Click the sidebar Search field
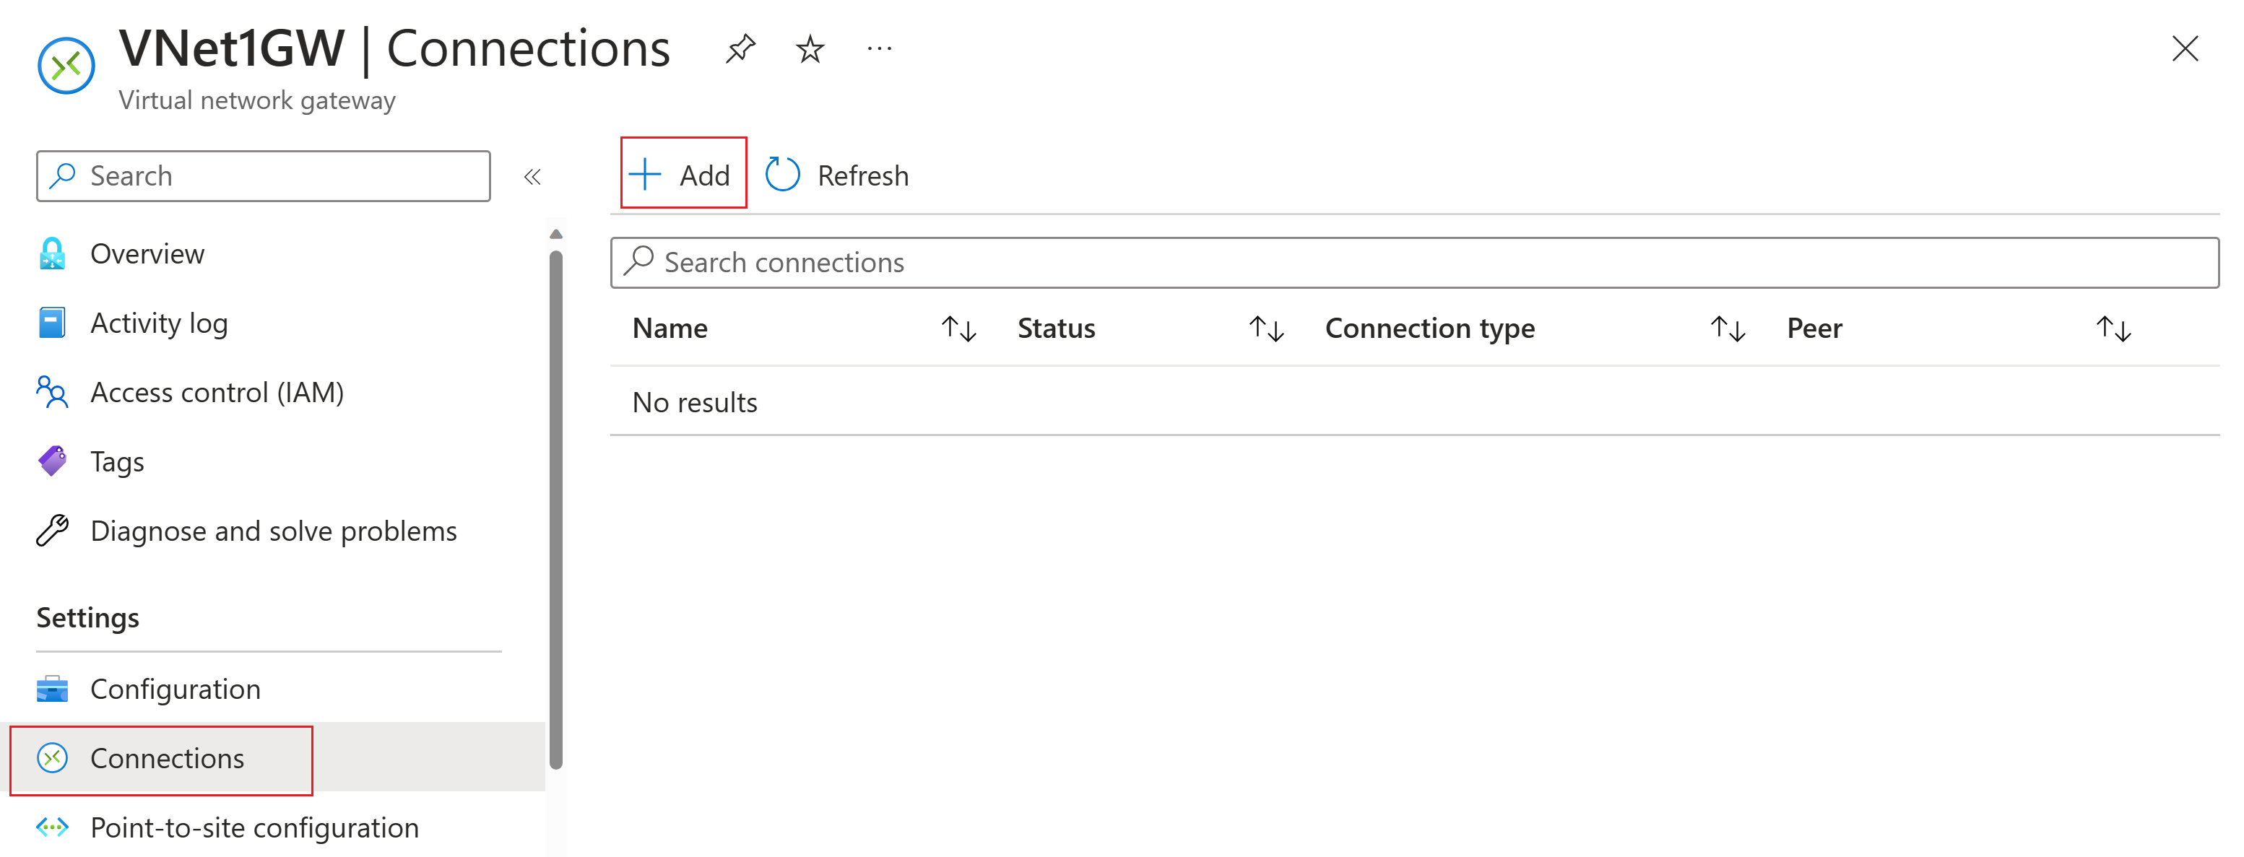Viewport: 2244px width, 857px height. [x=263, y=176]
